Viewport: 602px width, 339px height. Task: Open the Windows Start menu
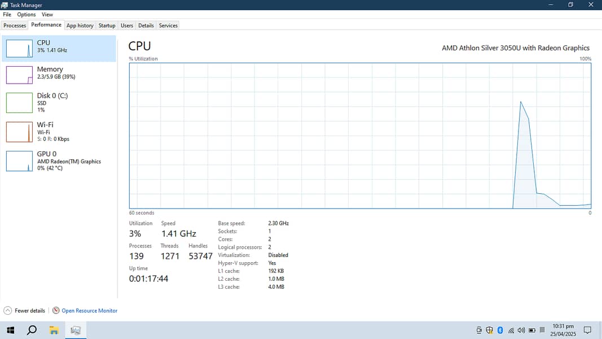(10, 330)
